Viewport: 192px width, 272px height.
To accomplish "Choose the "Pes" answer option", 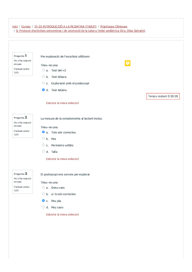I will pos(44,139).
